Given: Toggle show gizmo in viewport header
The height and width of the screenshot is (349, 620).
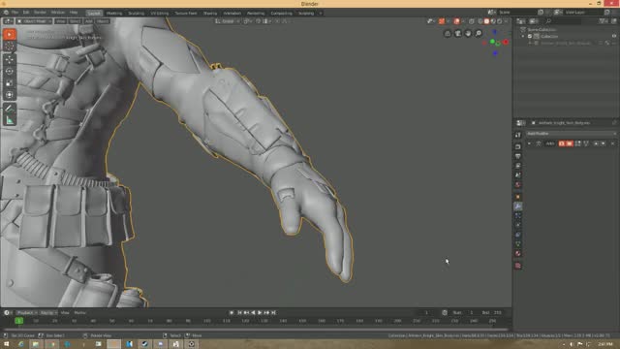Looking at the screenshot, I should point(442,21).
